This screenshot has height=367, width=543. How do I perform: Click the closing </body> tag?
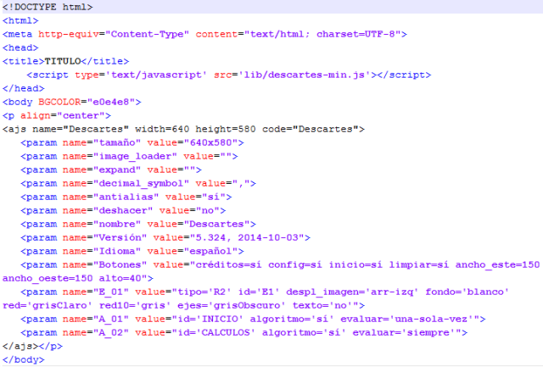click(23, 359)
